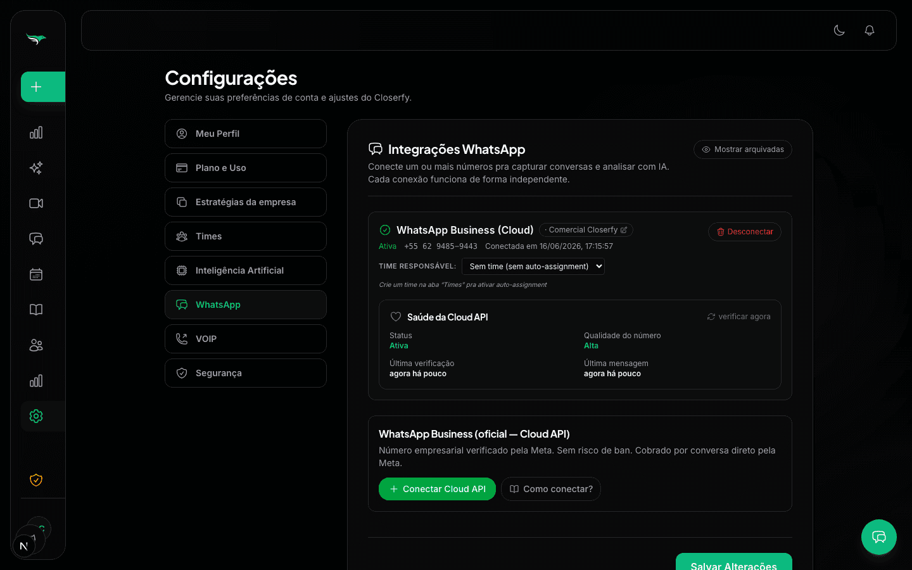Open the Time Responsável dropdown
912x570 pixels.
pyautogui.click(x=533, y=266)
